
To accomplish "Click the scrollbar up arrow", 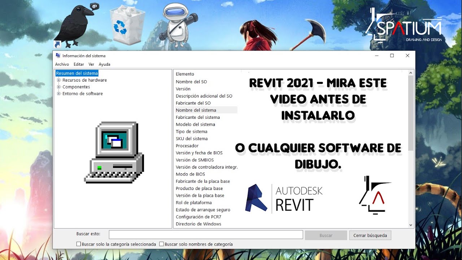I will pos(411,73).
